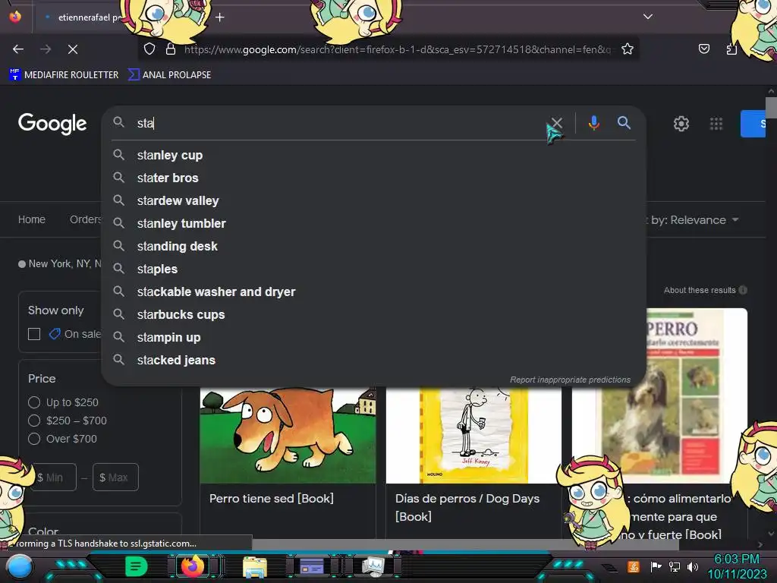777x583 pixels.
Task: Open the Start orb on taskbar
Action: pos(19,567)
